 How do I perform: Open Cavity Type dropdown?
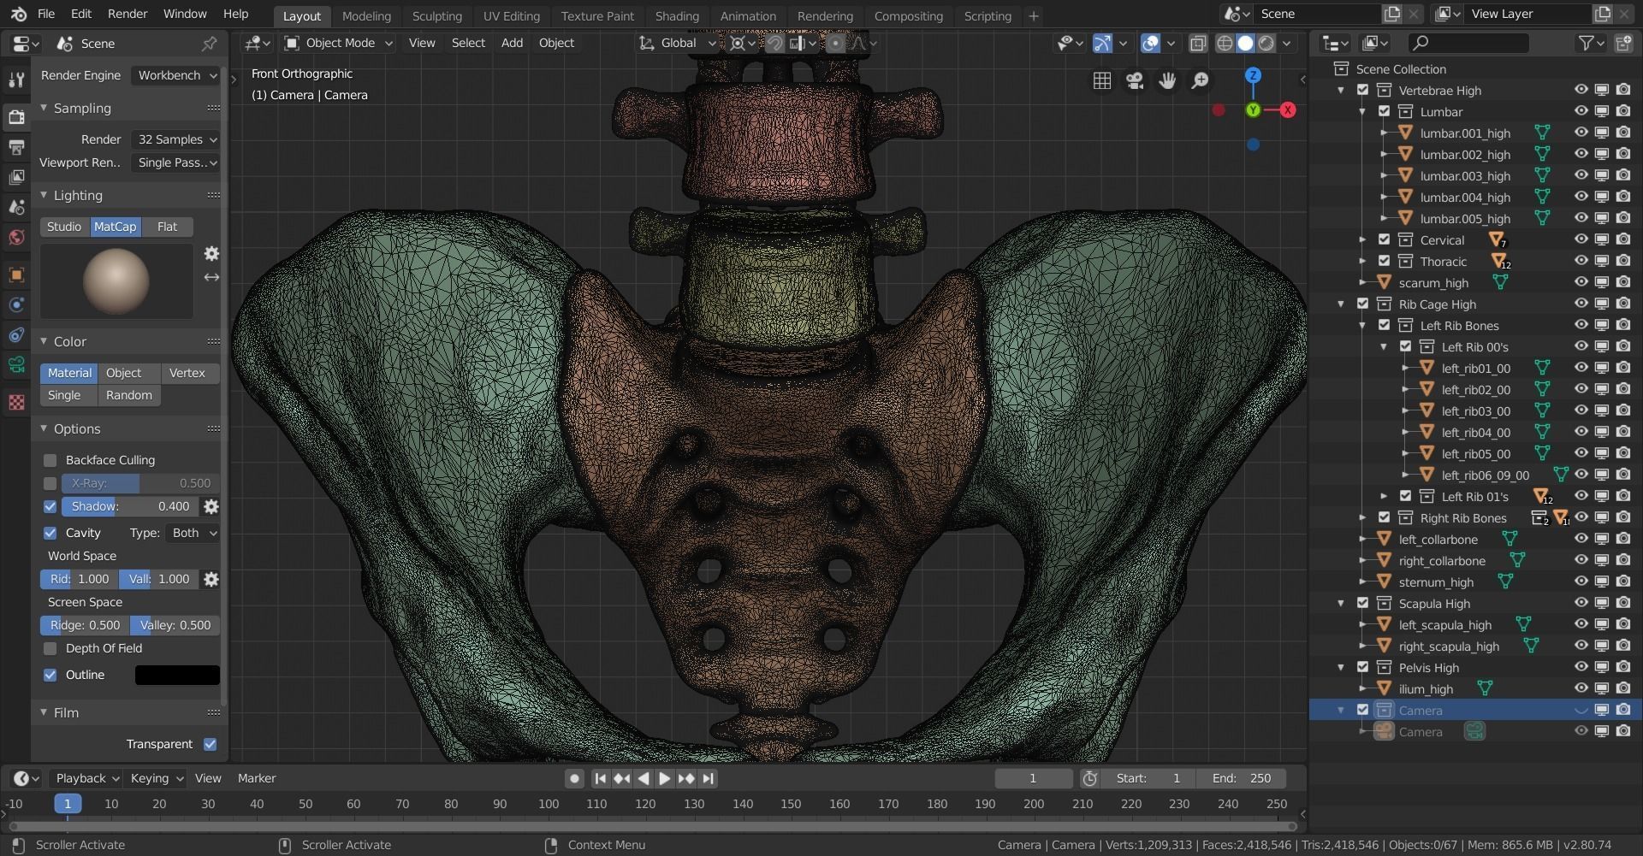point(194,533)
